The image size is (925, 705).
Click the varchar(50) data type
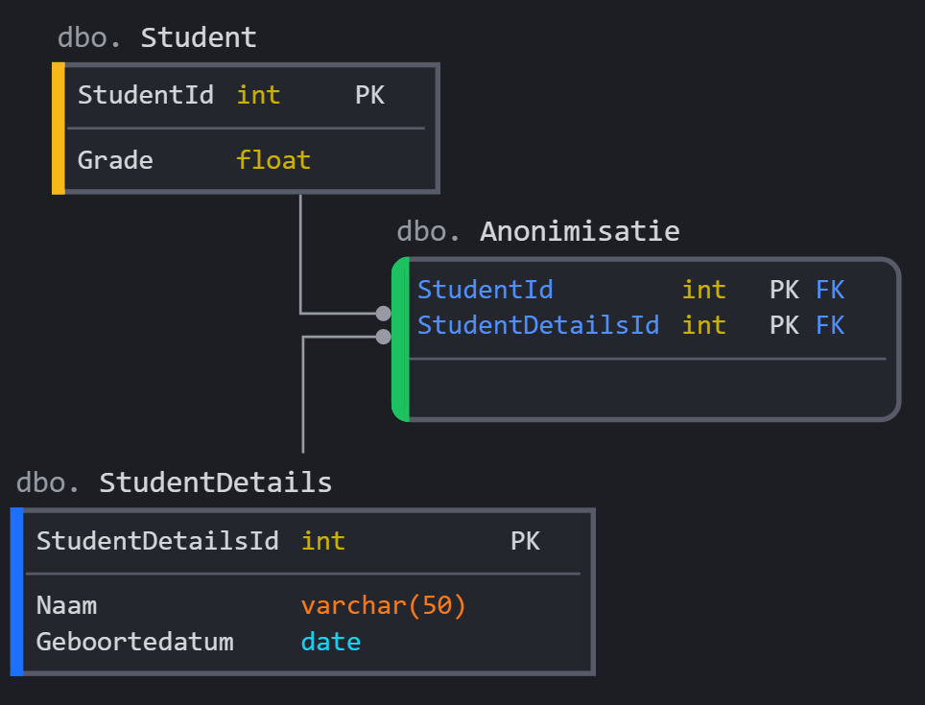(x=383, y=606)
